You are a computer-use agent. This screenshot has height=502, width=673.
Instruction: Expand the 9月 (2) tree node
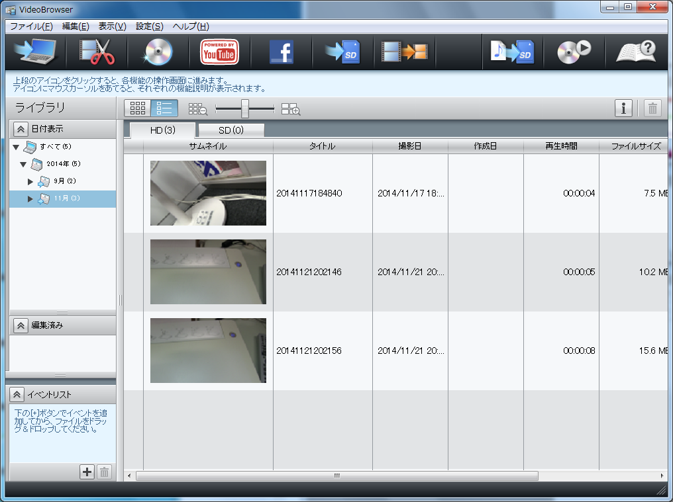coord(30,182)
